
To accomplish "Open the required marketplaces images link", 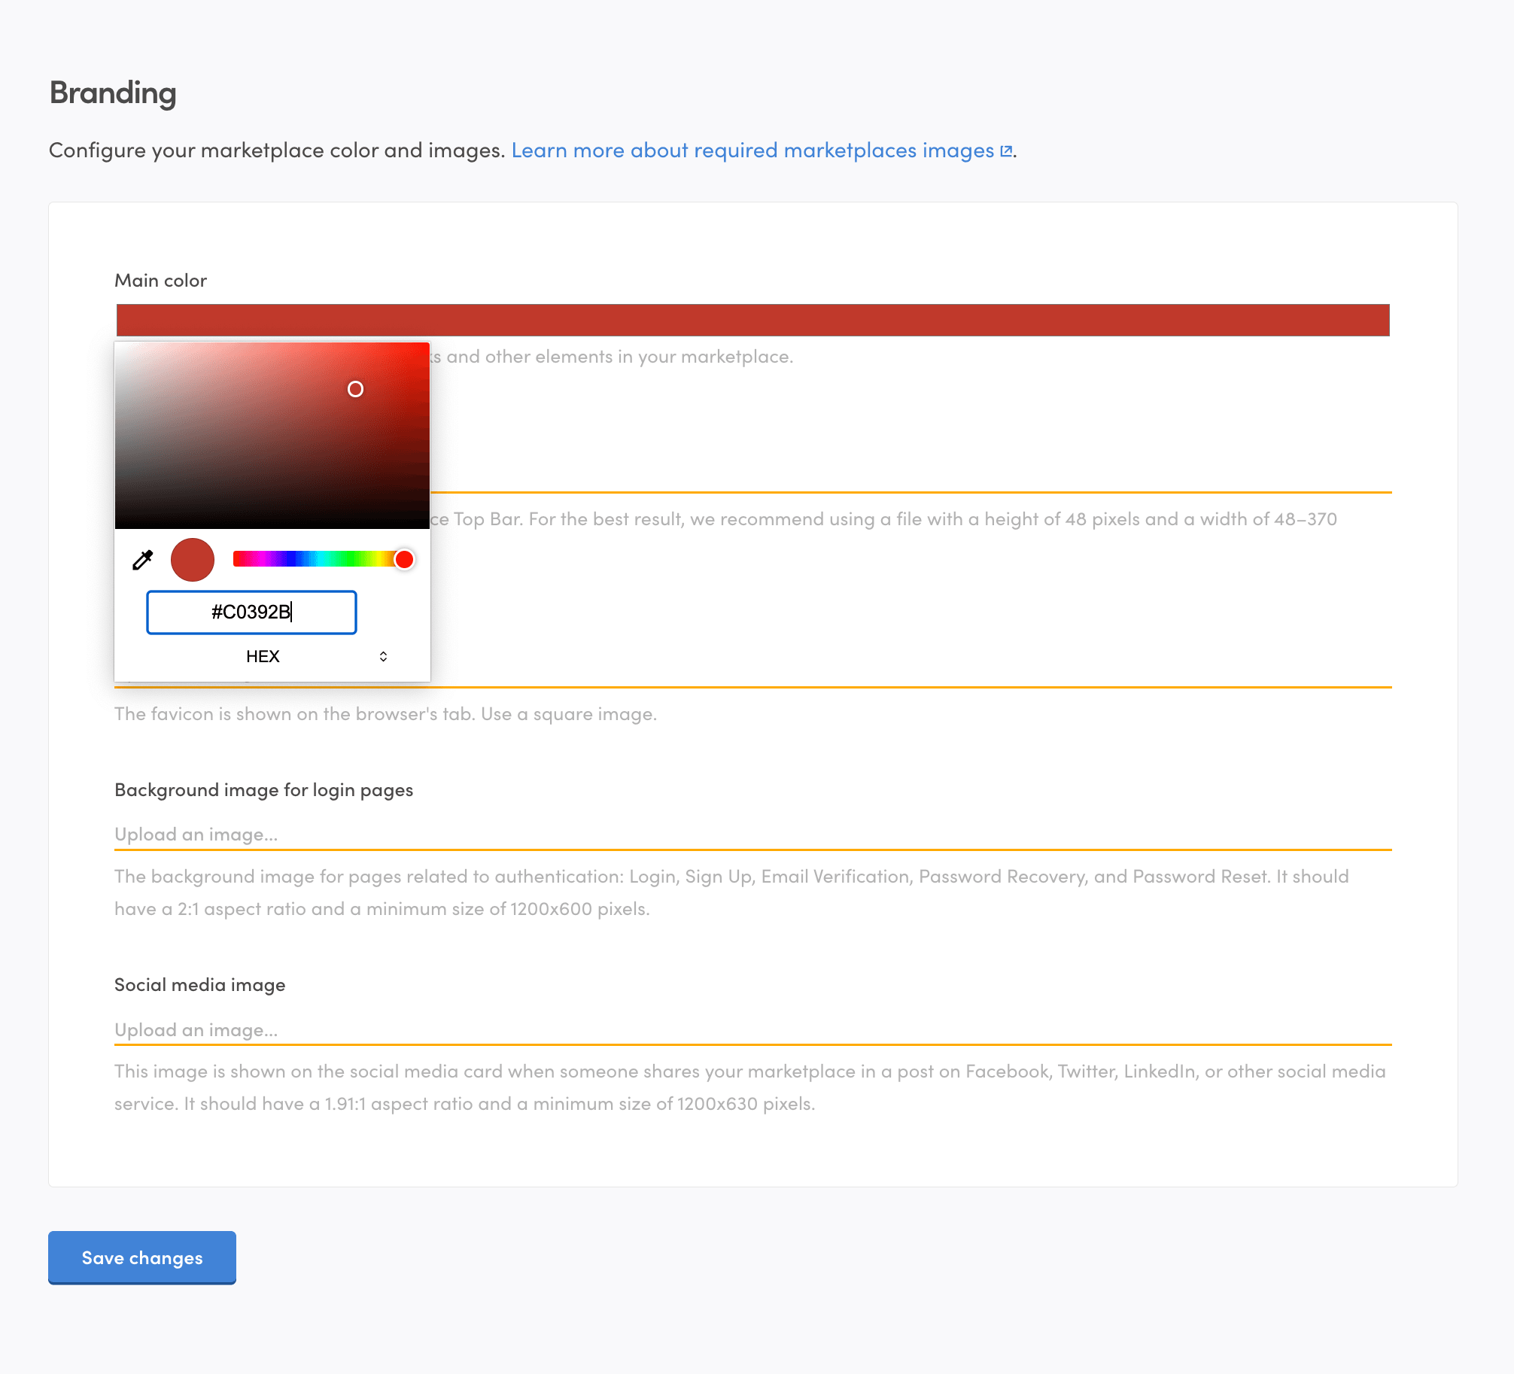I will (752, 150).
